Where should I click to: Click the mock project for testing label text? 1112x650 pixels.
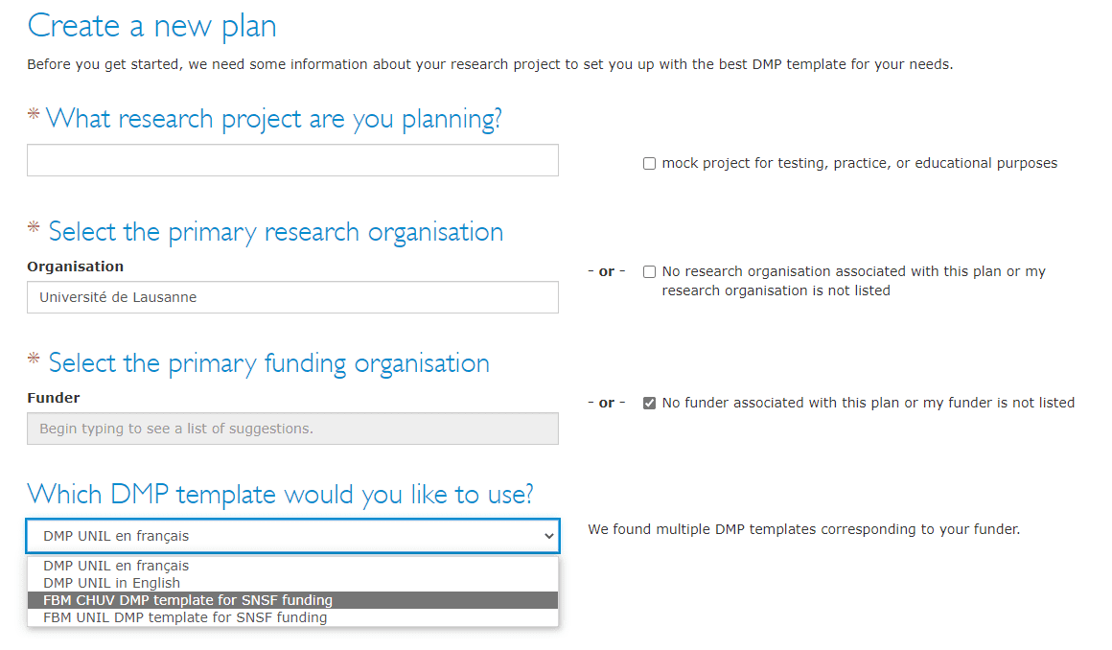coord(860,163)
